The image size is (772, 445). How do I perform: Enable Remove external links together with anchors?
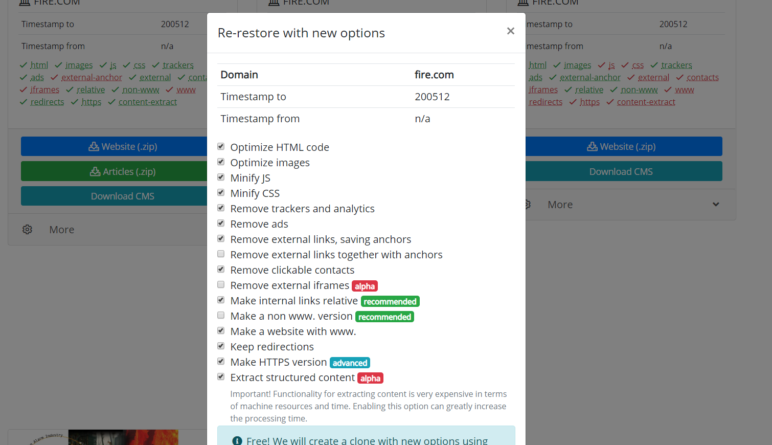(x=221, y=254)
